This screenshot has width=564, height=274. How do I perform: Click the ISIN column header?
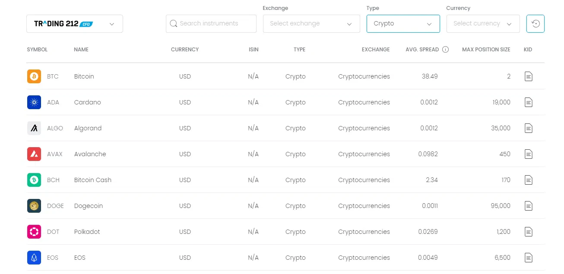253,50
